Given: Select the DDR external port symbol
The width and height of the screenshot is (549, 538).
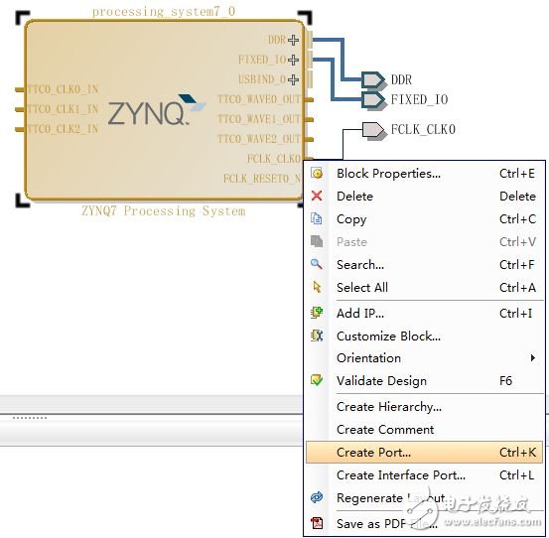Looking at the screenshot, I should (x=373, y=79).
